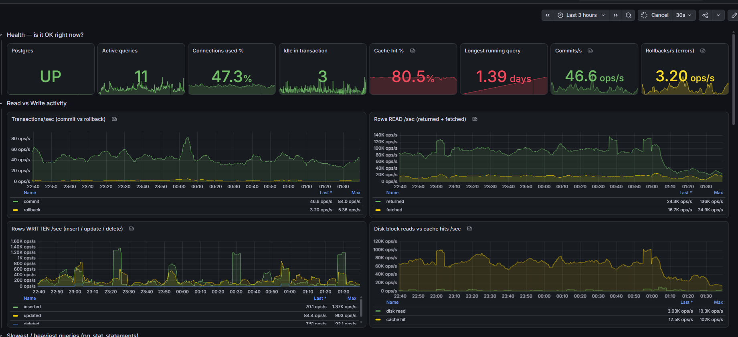Sort Transactions/sec legend by Name
The image size is (738, 337).
(30, 193)
